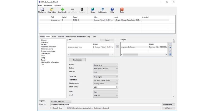Check for updates with Auf Updates icon
Viewport: 214px width, 111px height.
point(103,9)
